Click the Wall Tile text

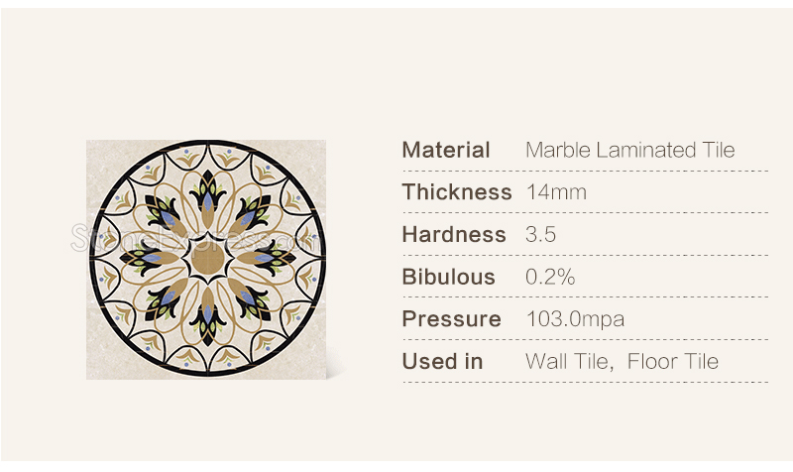click(x=569, y=362)
